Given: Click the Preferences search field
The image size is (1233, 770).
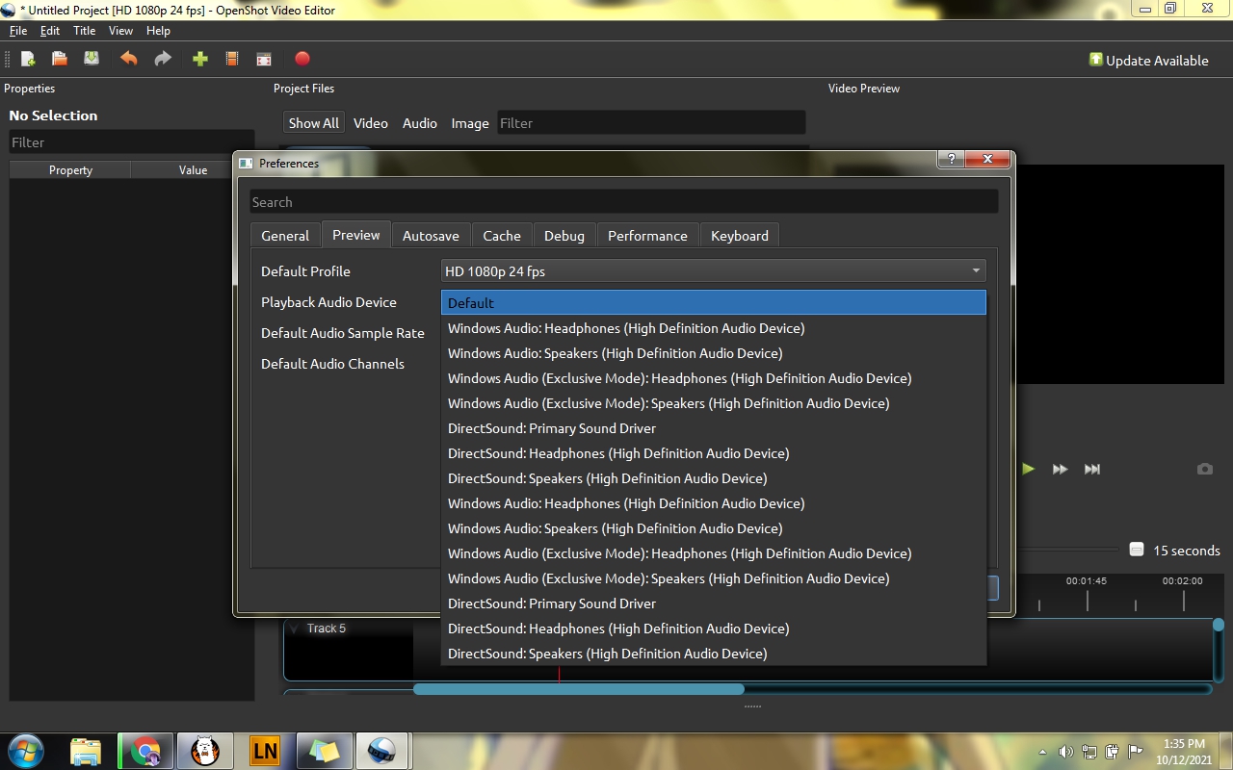Looking at the screenshot, I should pyautogui.click(x=623, y=201).
